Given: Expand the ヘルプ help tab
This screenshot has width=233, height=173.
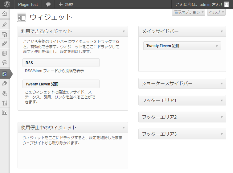Looking at the screenshot, I should coord(216,12).
